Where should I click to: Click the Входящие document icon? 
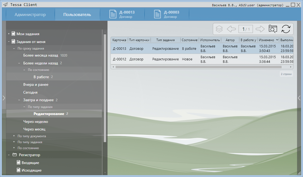pyautogui.click(x=18, y=163)
